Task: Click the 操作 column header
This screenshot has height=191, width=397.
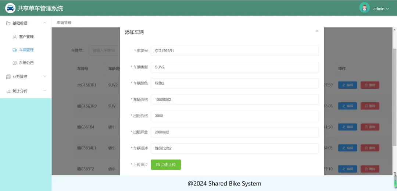Action: point(342,69)
